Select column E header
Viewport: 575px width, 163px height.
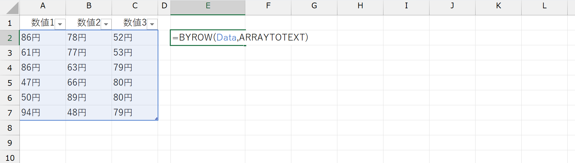208,6
